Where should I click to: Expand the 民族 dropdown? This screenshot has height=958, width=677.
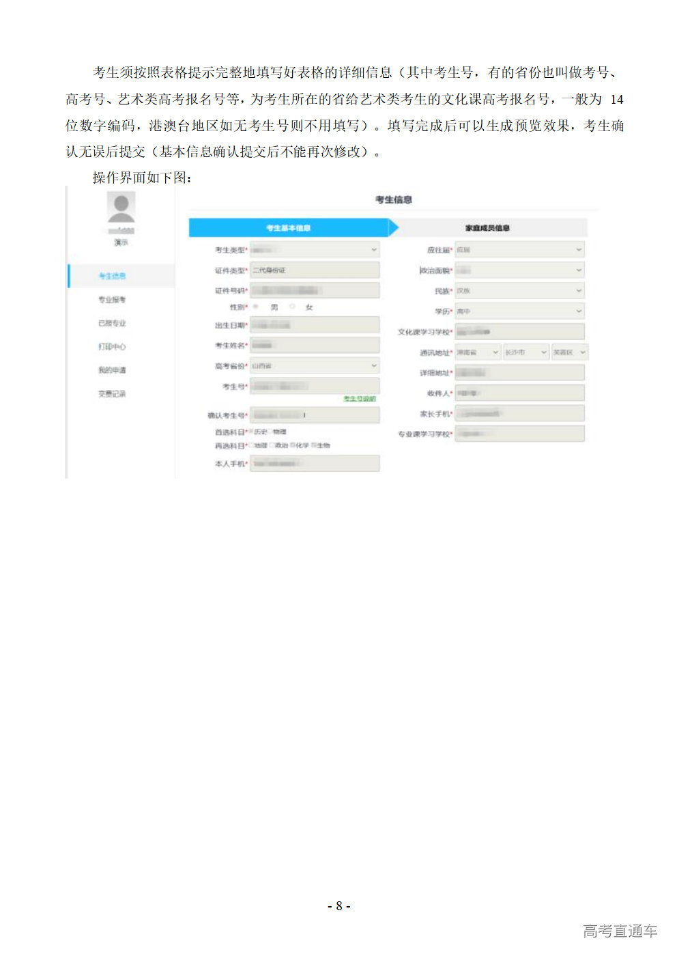click(x=519, y=291)
